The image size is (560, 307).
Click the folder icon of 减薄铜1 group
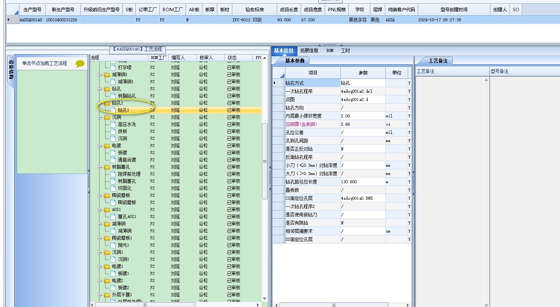[x=107, y=75]
